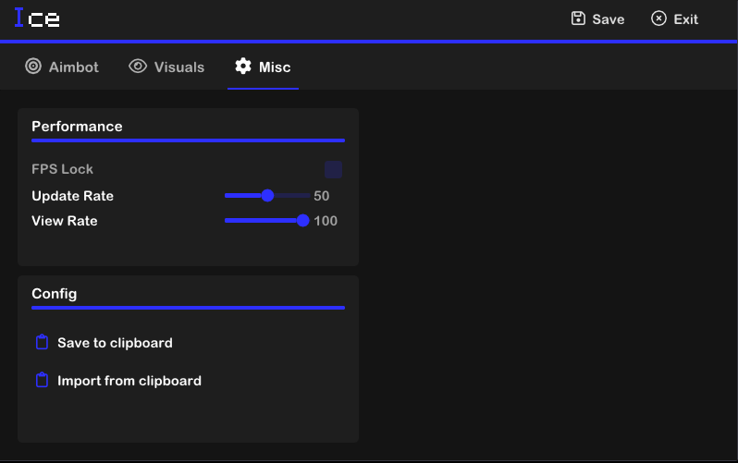This screenshot has width=738, height=463.
Task: Click the circled X Exit icon
Action: point(658,18)
